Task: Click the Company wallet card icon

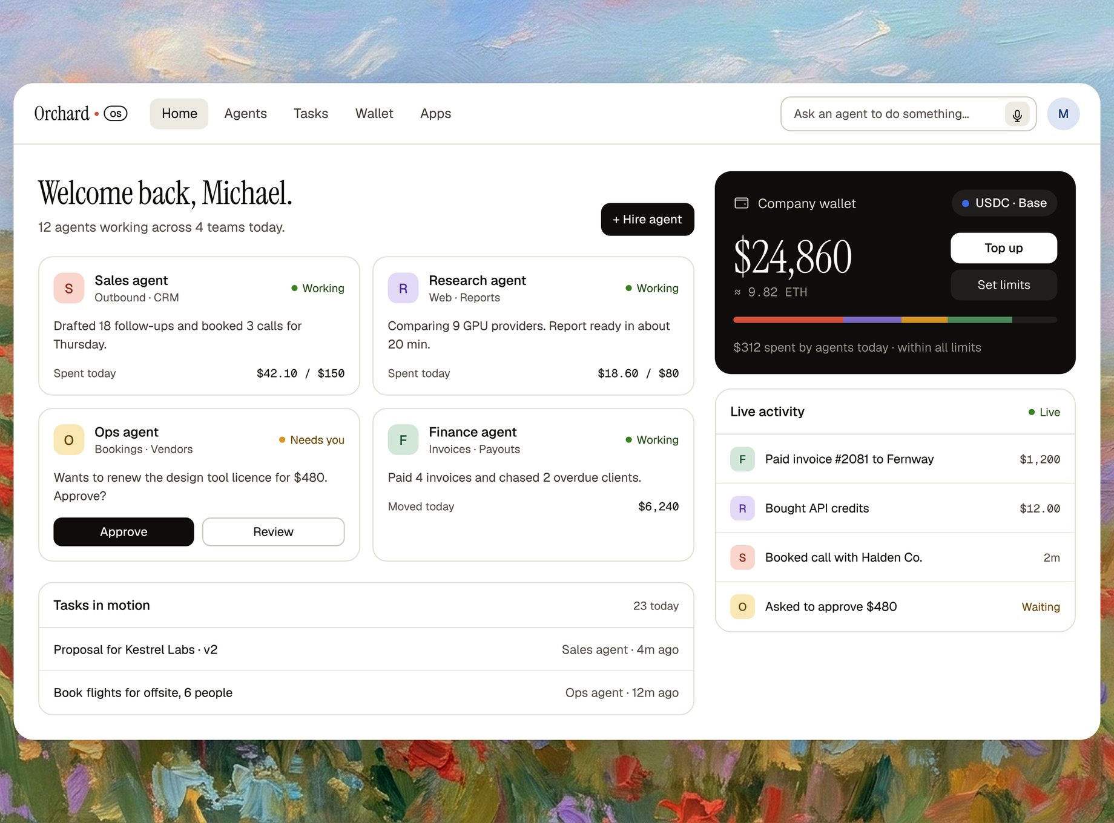Action: pyautogui.click(x=741, y=203)
